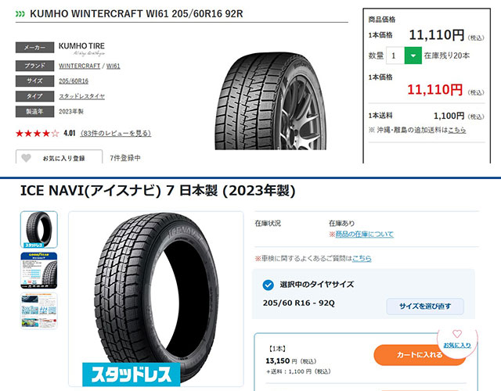The width and height of the screenshot is (501, 391).
Task: Select the first Ice Navi tire thumbnail
Action: click(39, 229)
